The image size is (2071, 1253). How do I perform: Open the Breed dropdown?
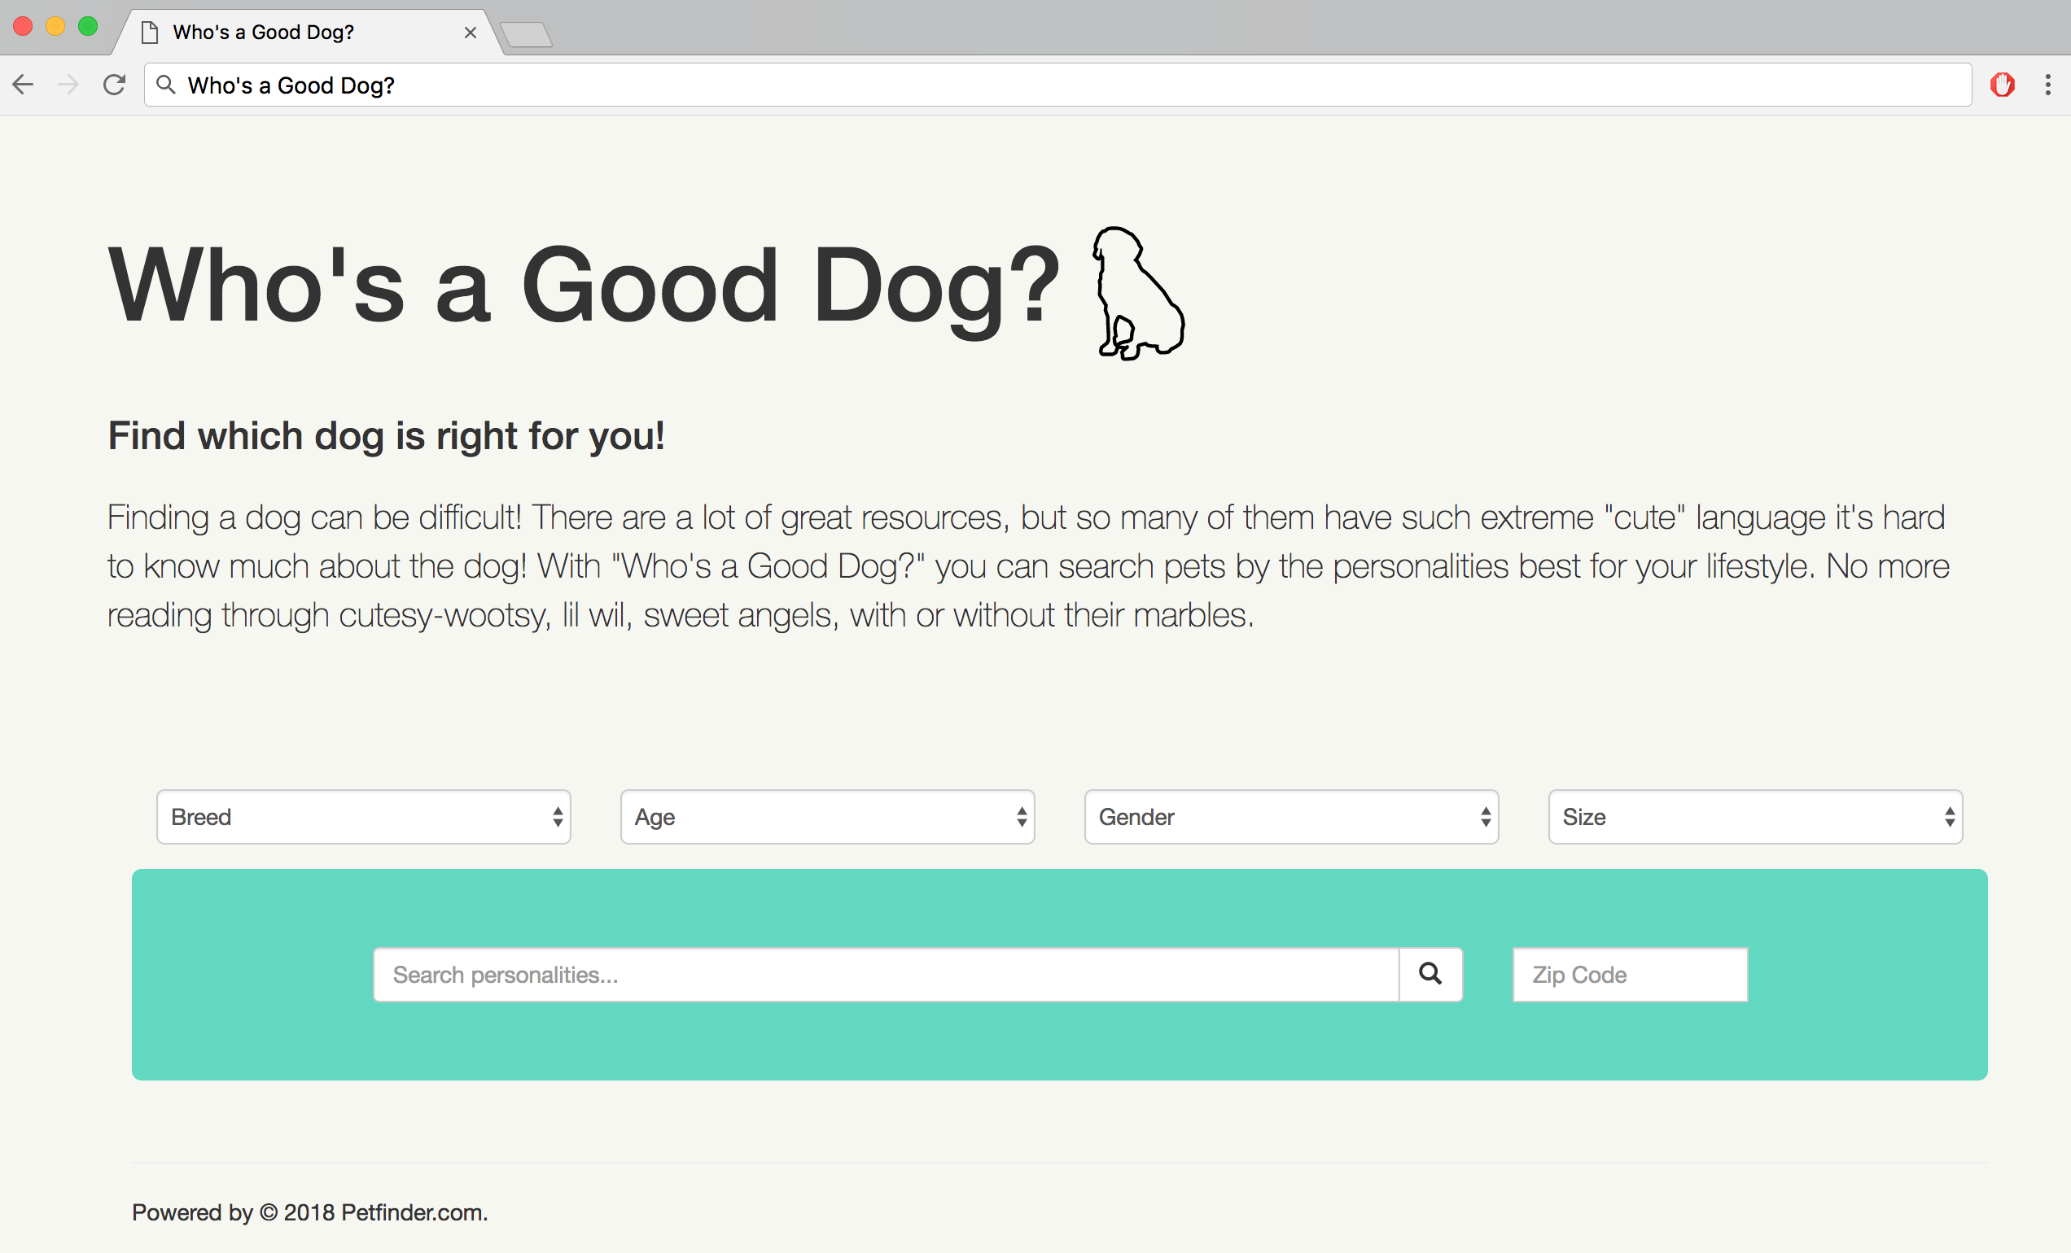pos(363,816)
